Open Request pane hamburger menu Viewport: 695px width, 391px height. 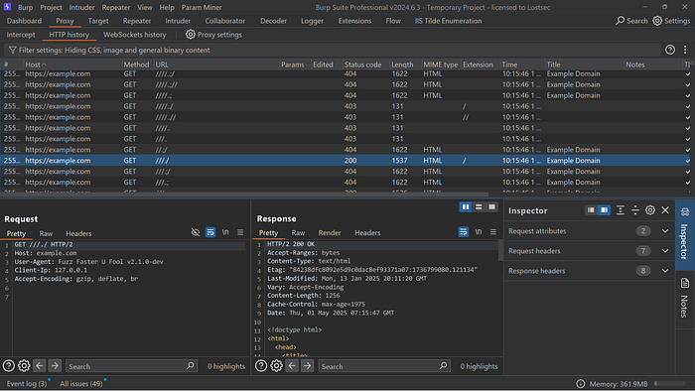click(240, 232)
